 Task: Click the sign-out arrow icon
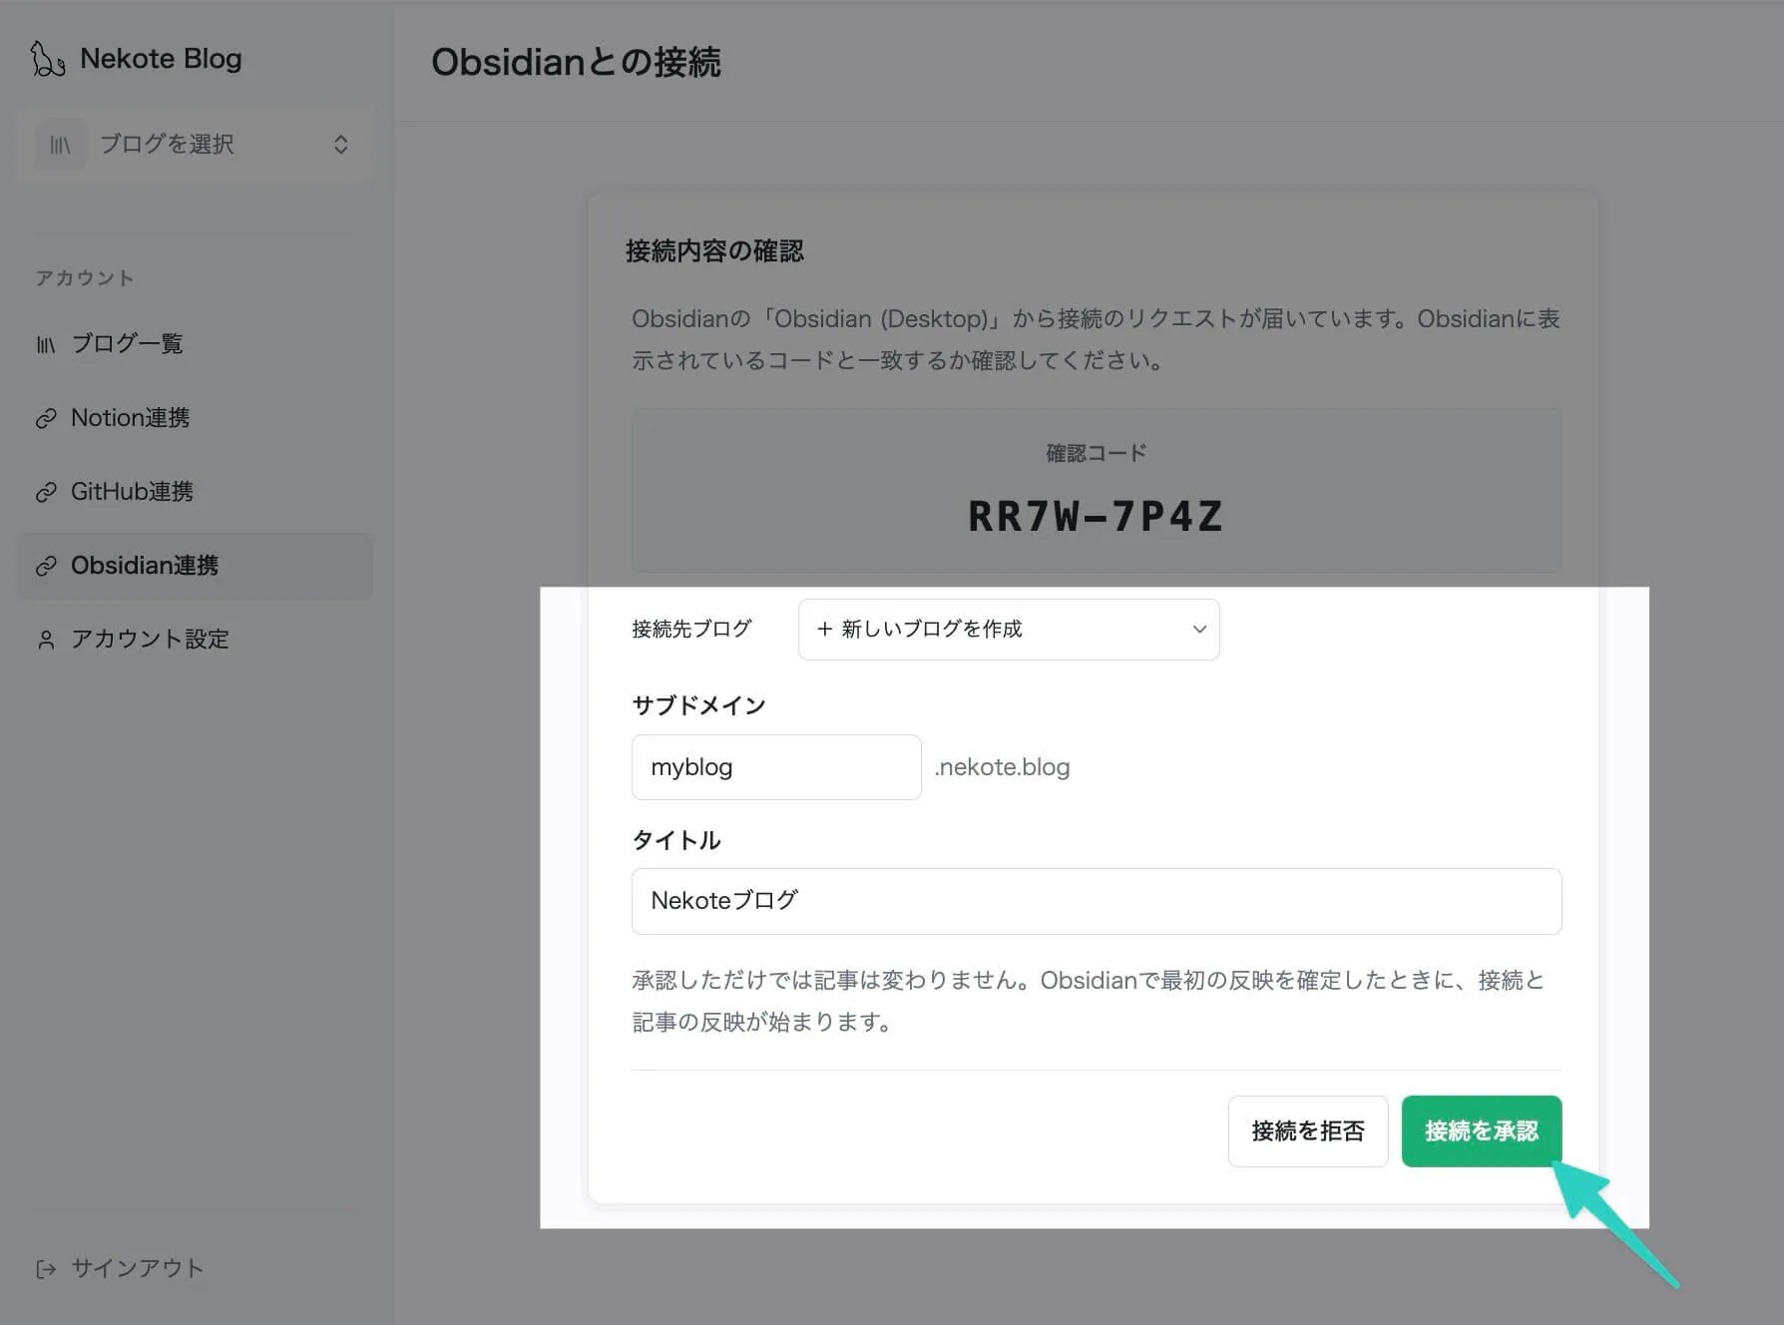[x=46, y=1269]
